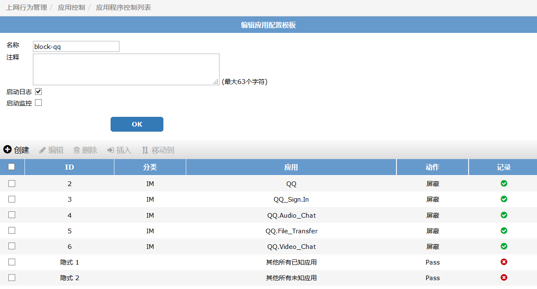Check the 隐式 2 row checkbox
The width and height of the screenshot is (537, 289).
coord(12,278)
